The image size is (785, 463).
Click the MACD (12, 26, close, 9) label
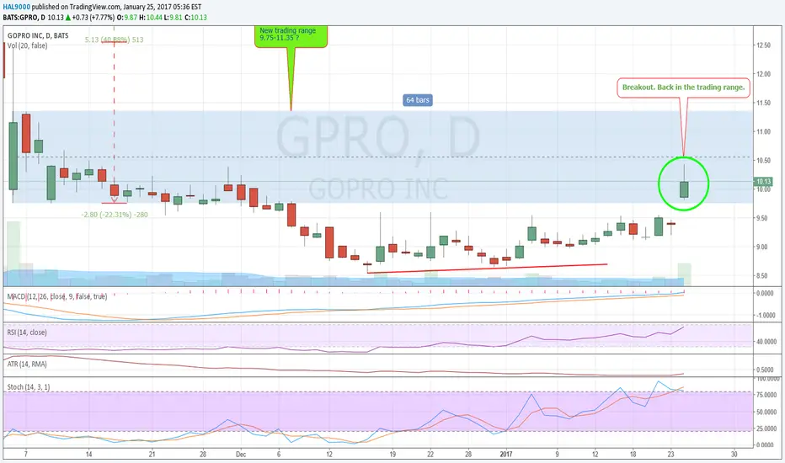pos(56,297)
